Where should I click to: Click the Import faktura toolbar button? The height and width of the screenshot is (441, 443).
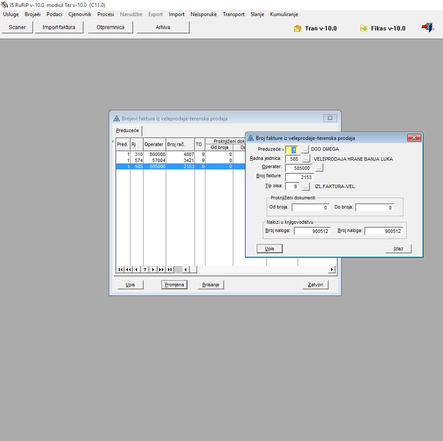pos(59,27)
